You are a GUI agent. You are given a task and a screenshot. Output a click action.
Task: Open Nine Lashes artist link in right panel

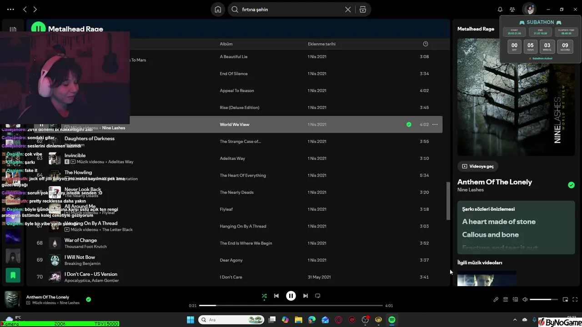coord(471,190)
